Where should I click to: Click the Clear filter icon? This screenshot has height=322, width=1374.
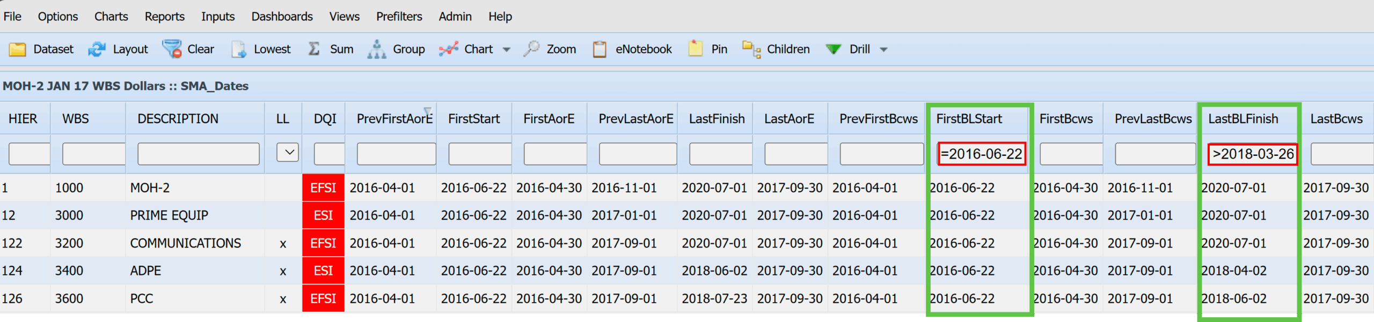172,49
